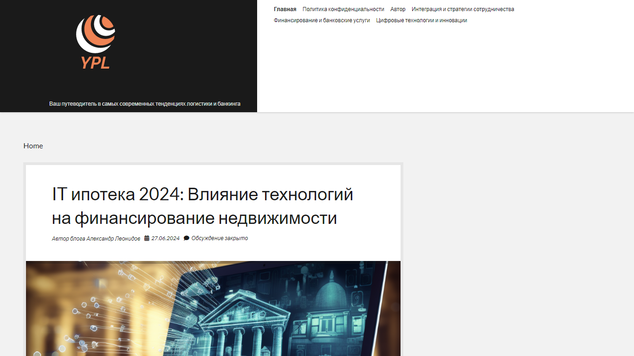Open Цифровые технологии и инновации category
The height and width of the screenshot is (356, 634).
tap(421, 20)
